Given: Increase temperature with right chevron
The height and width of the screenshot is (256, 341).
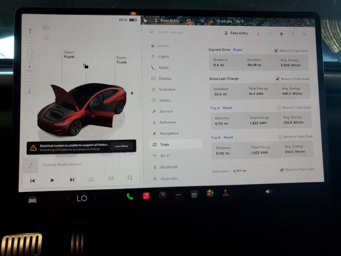Looking at the screenshot, I should tap(95, 198).
